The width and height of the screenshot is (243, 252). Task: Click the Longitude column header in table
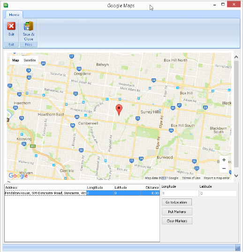point(100,187)
